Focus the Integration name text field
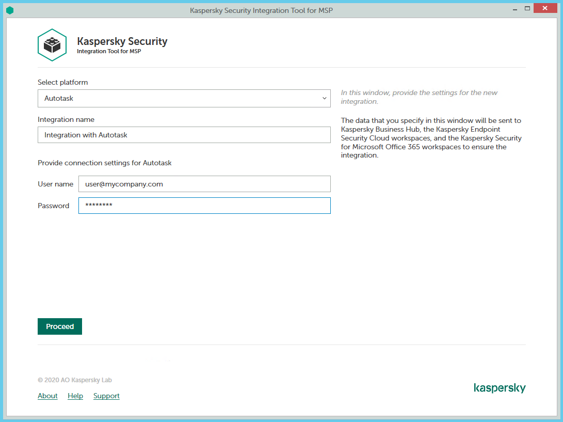Viewport: 563px width, 422px height. click(184, 135)
